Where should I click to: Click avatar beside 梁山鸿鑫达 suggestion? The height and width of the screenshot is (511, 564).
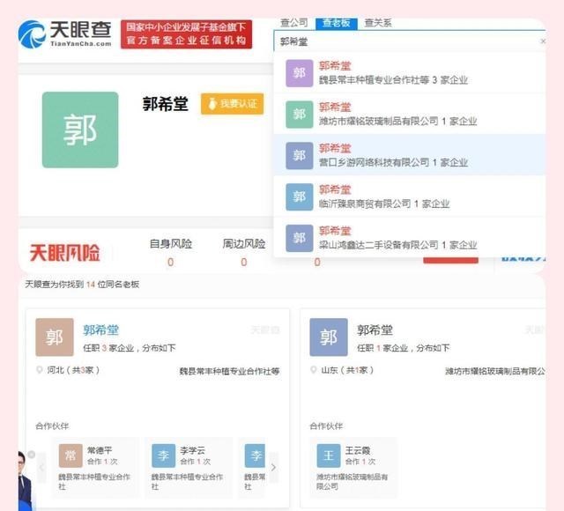click(x=300, y=238)
